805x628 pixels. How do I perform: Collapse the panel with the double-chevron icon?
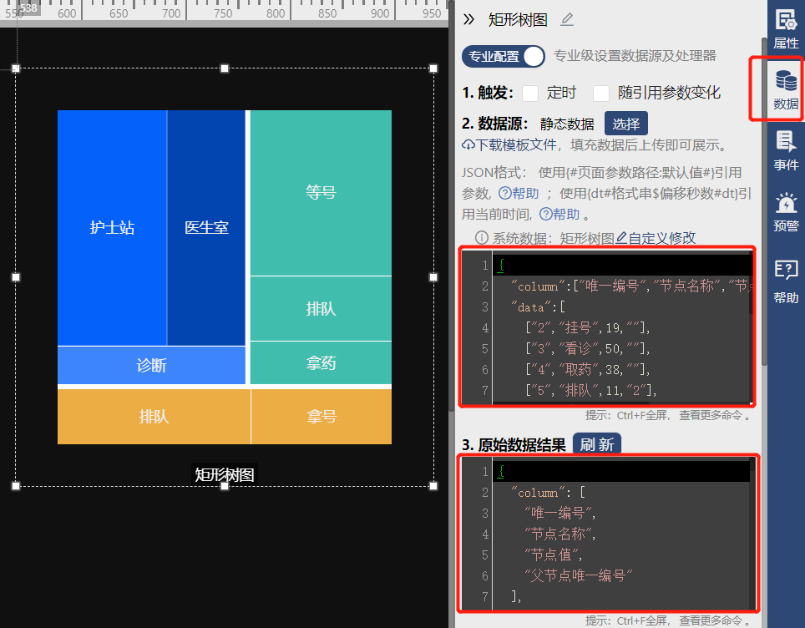pyautogui.click(x=468, y=19)
